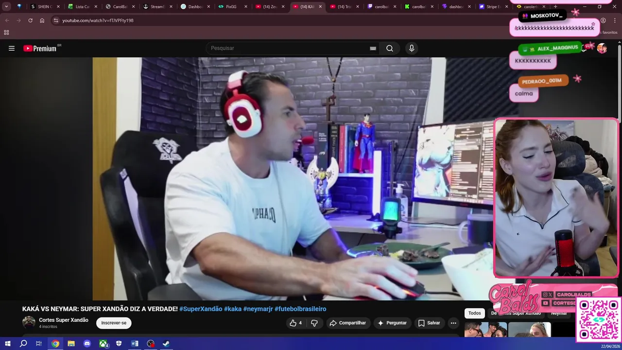Open Discord from the taskbar

[x=87, y=344]
